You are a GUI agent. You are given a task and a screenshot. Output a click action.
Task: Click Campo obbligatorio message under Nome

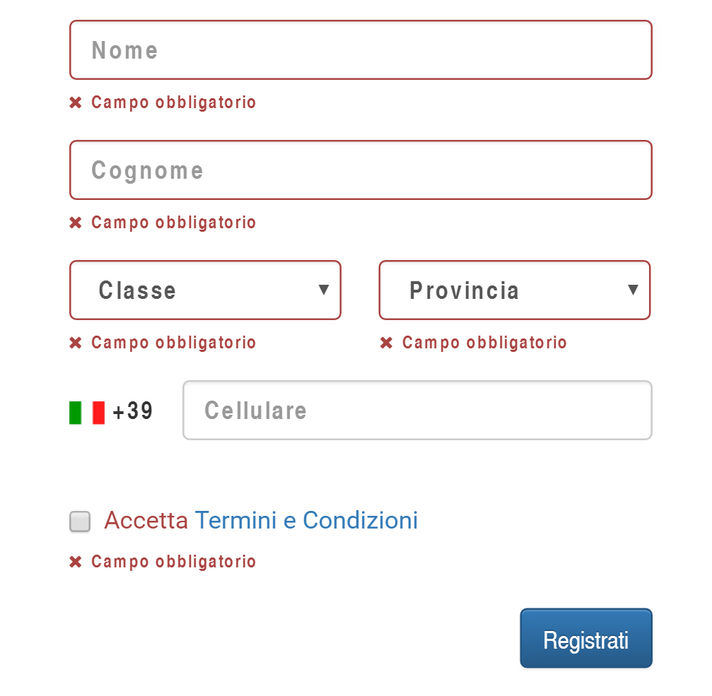pyautogui.click(x=174, y=102)
